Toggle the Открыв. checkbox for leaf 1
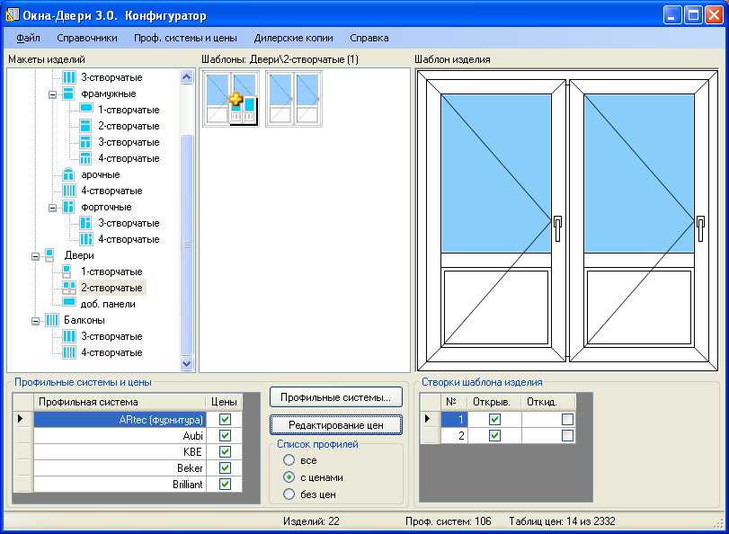 point(494,419)
